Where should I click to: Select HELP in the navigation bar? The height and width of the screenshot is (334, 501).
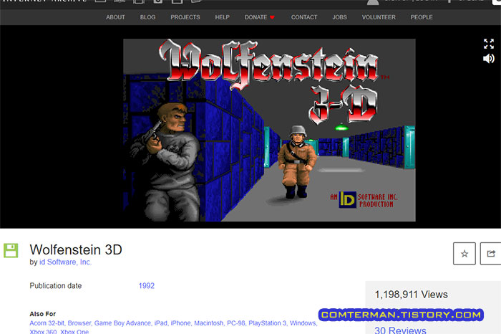tap(222, 17)
